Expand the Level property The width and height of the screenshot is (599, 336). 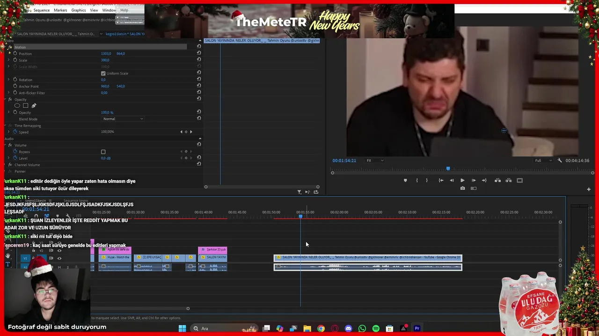click(x=9, y=158)
